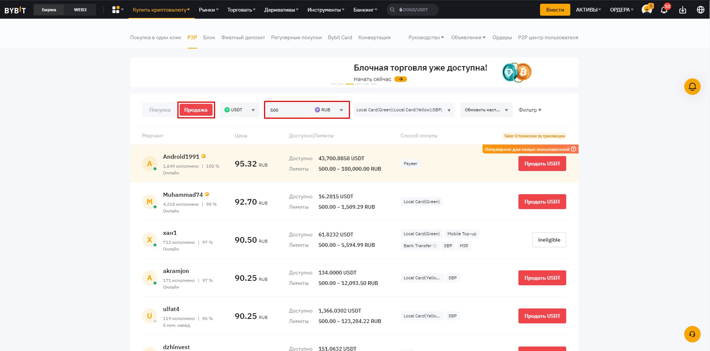Select the P2P tab
710x351 pixels.
pyautogui.click(x=192, y=37)
